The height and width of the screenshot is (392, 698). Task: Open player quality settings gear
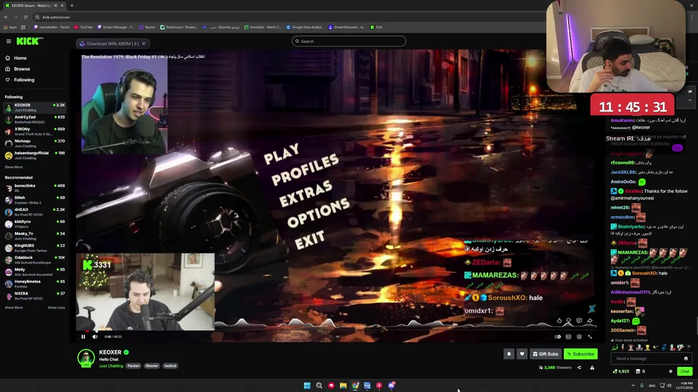(x=579, y=336)
